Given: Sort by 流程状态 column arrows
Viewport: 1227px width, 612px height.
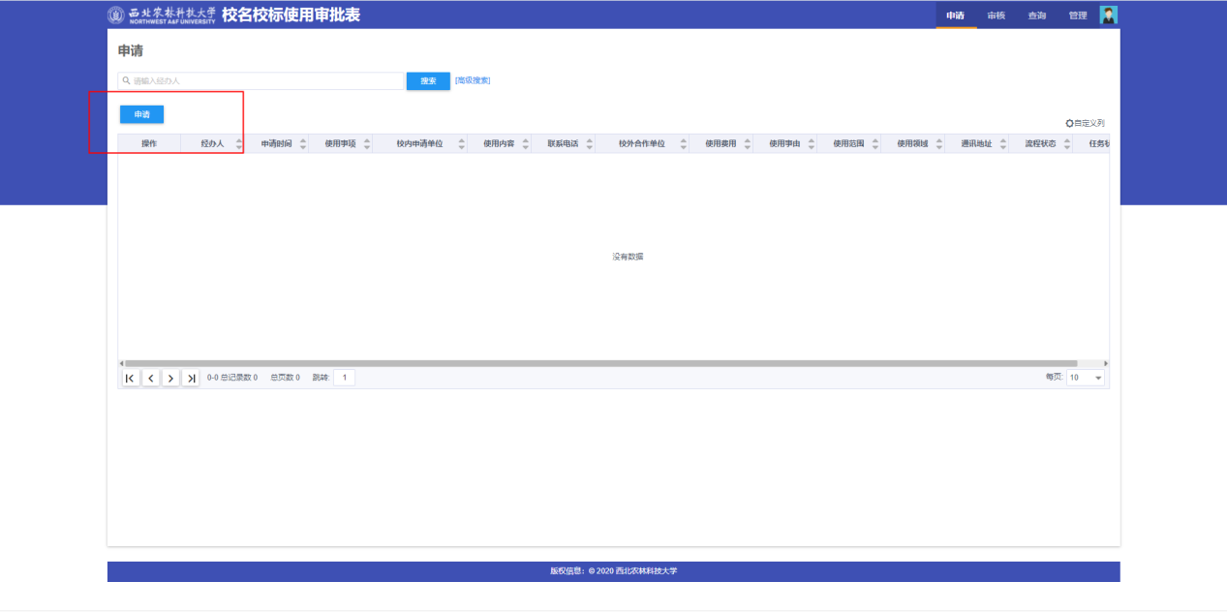Looking at the screenshot, I should (x=1066, y=144).
